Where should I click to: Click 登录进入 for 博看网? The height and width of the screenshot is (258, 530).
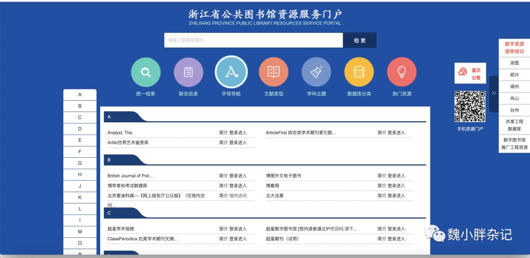tap(396, 186)
